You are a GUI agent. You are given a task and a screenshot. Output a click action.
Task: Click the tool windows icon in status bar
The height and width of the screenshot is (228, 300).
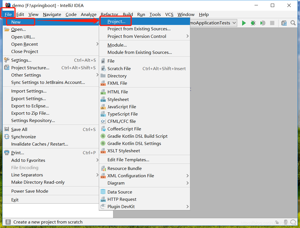tap(8, 222)
